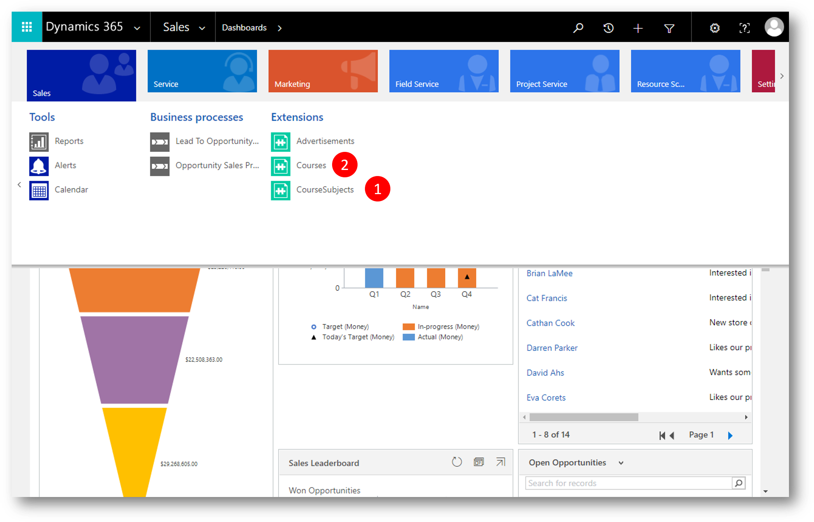This screenshot has width=814, height=522.
Task: Select the Resource Scheduling module tile
Action: (x=686, y=71)
